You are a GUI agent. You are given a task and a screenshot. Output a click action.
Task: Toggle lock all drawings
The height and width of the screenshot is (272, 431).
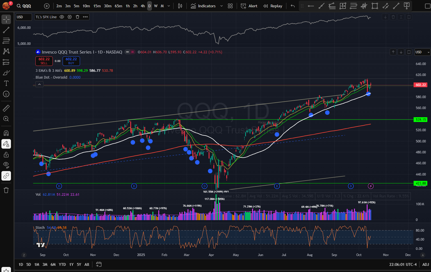(6, 155)
